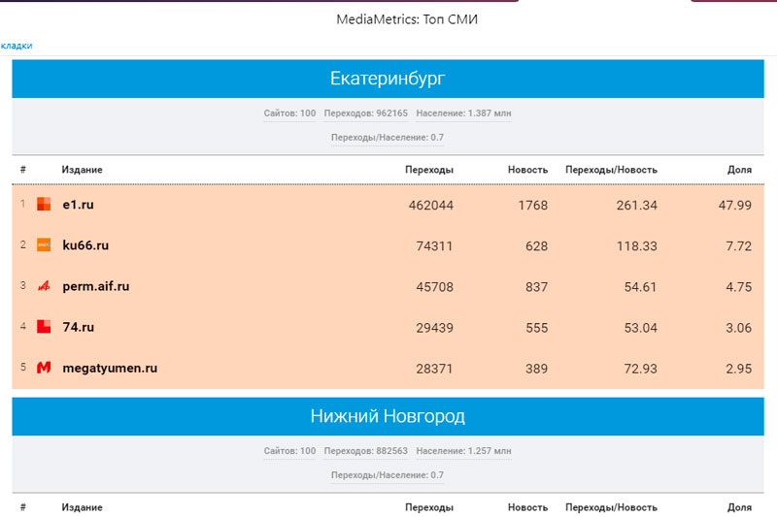Click rank number 5 beside megatyumen.ru
The image size is (777, 517).
22,367
